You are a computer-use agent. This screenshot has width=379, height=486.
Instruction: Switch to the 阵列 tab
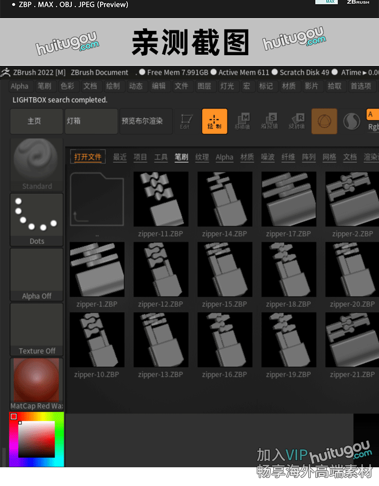click(x=309, y=157)
